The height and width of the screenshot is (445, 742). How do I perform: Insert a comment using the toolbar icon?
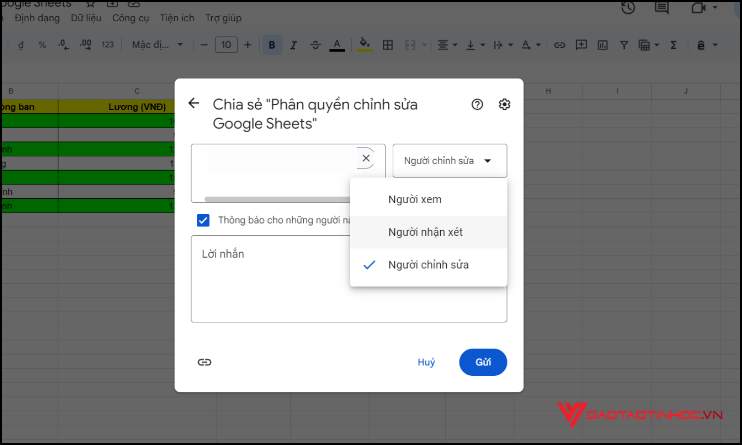[581, 44]
